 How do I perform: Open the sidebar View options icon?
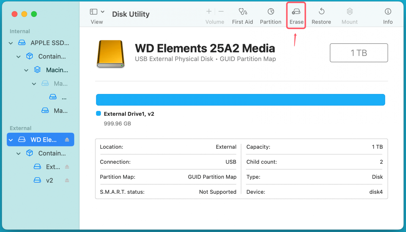93,12
